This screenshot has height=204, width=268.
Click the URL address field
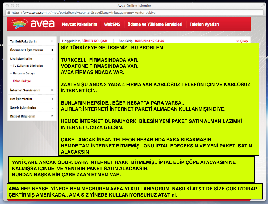pos(135,12)
